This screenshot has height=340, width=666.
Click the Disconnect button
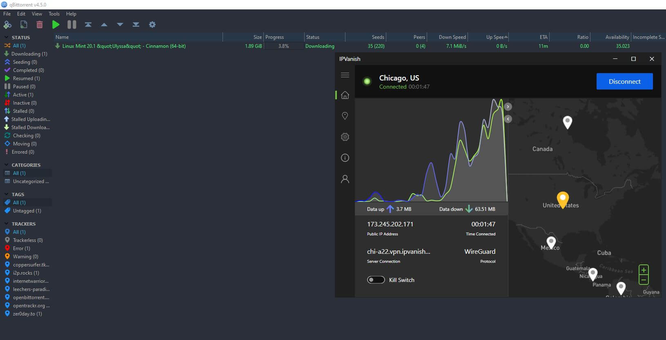coord(624,81)
